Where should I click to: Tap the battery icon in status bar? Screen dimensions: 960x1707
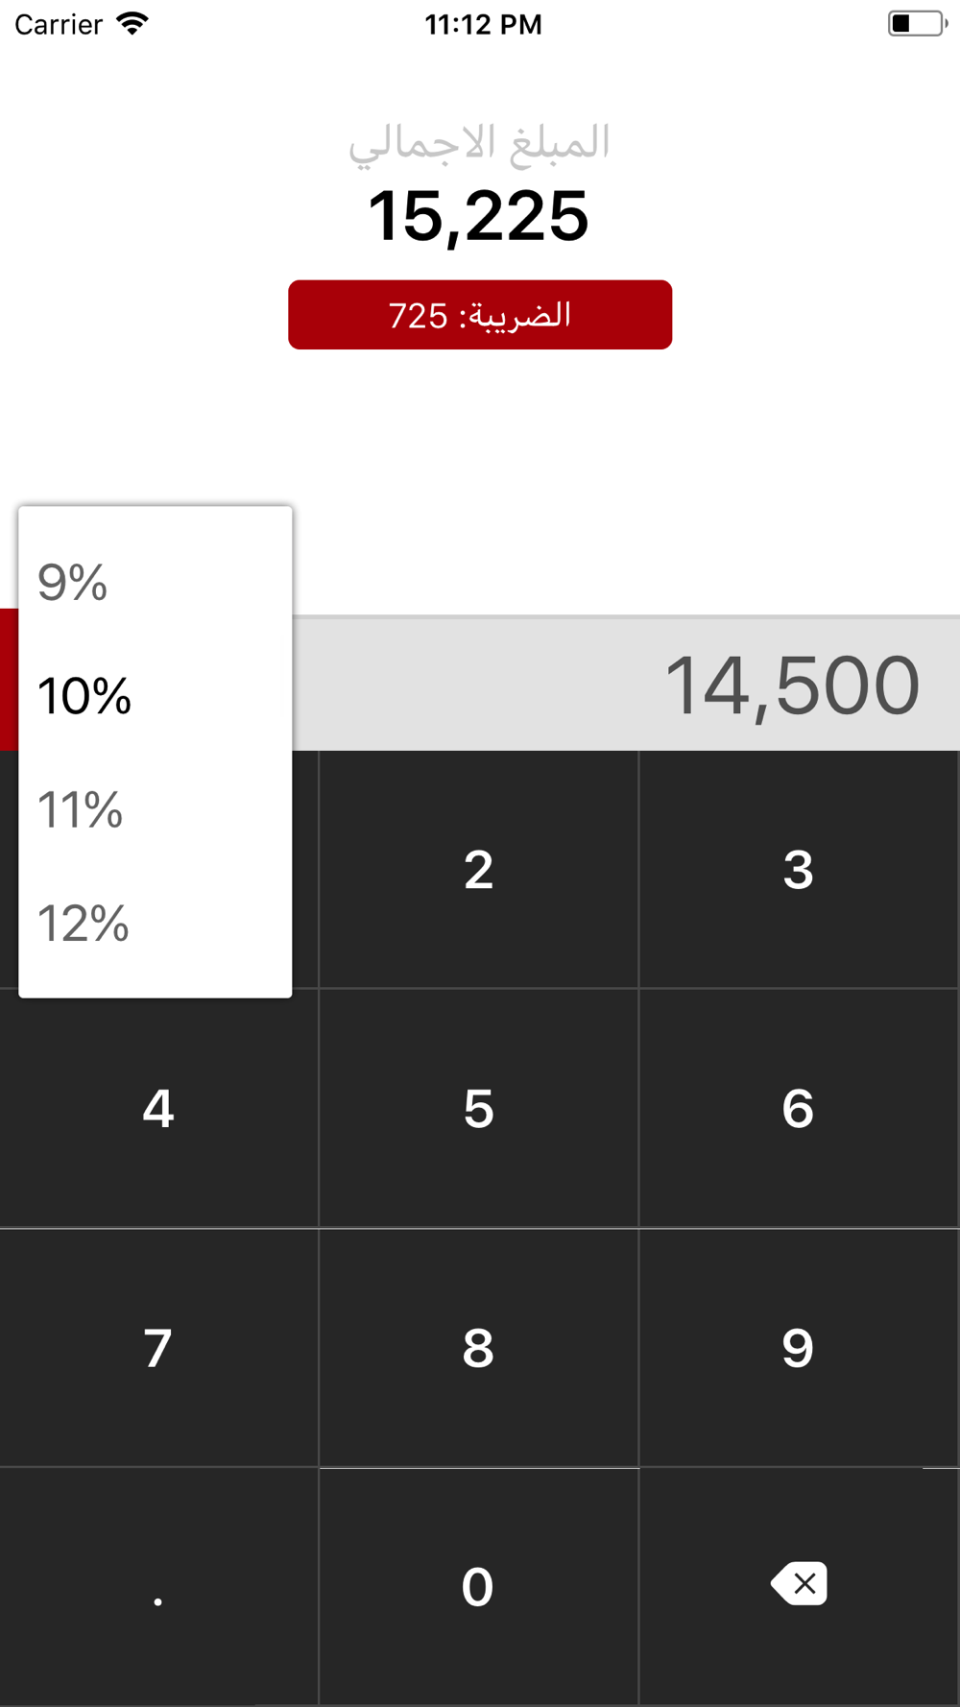coord(917,24)
